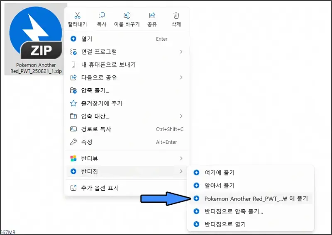Click the Cut (잘라내기) scissors icon

(x=77, y=15)
